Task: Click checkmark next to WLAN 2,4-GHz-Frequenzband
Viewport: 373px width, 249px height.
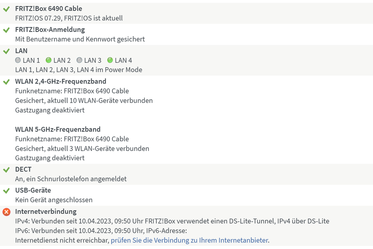Action: click(x=6, y=82)
